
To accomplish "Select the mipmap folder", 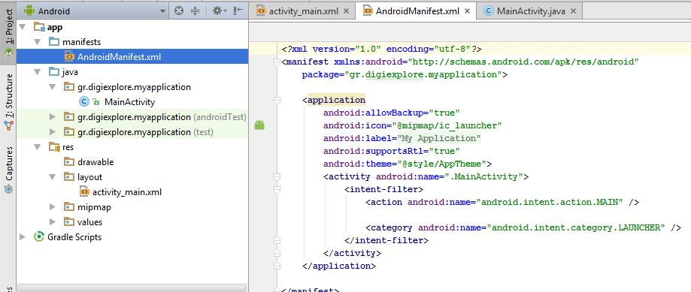I will (94, 207).
